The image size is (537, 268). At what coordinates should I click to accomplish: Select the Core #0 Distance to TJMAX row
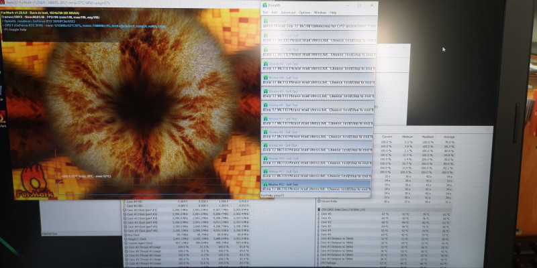pos(384,239)
